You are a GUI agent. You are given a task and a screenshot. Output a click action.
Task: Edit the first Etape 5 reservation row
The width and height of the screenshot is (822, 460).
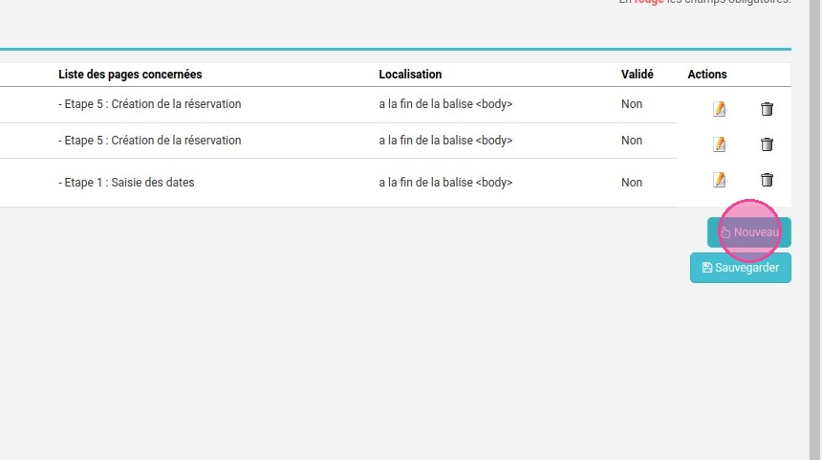click(x=719, y=109)
